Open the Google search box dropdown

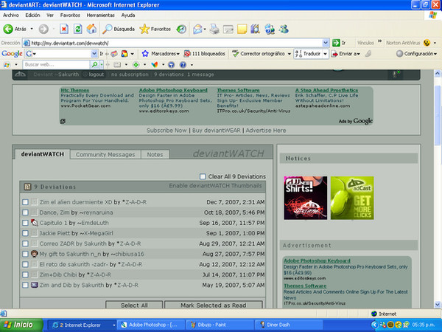coord(94,54)
